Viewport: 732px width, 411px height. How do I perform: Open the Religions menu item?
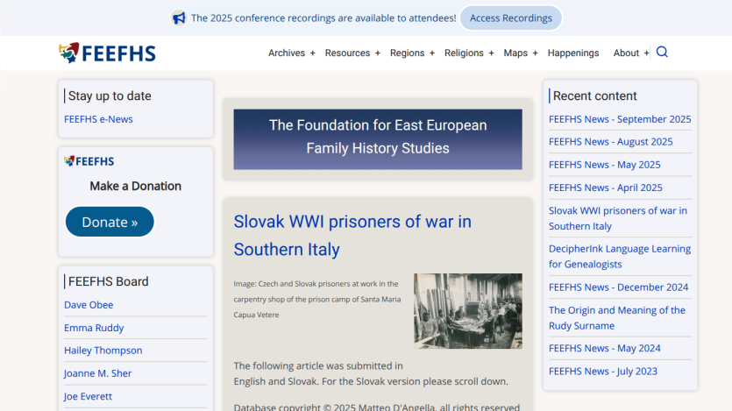point(464,53)
